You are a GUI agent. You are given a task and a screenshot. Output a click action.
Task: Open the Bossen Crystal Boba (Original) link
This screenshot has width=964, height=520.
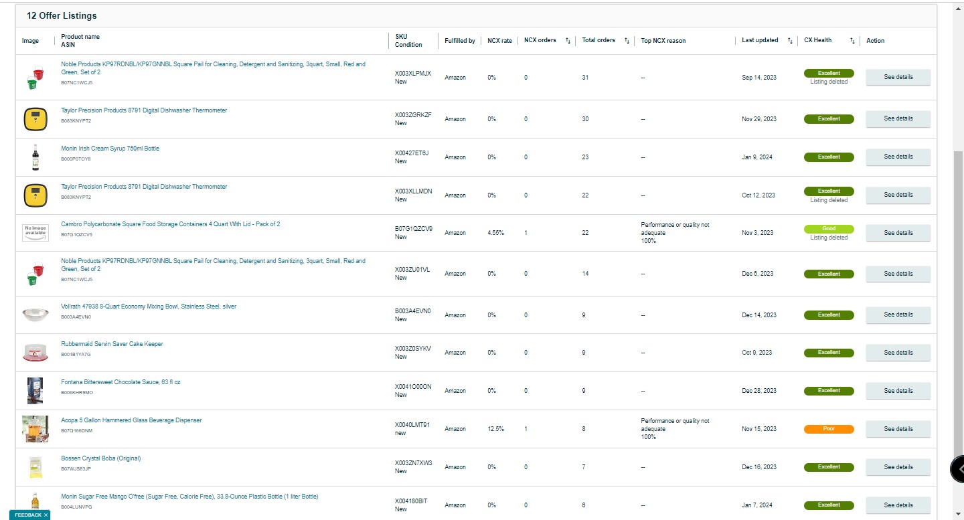[x=100, y=458]
